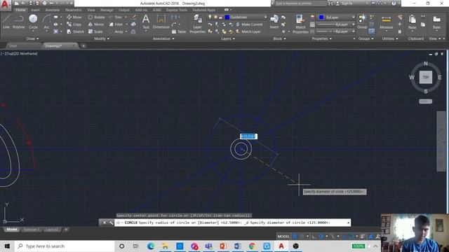Click the Guidelines layer blue color swatch
Image resolution: width=449 pixels, height=252 pixels.
coord(227,17)
